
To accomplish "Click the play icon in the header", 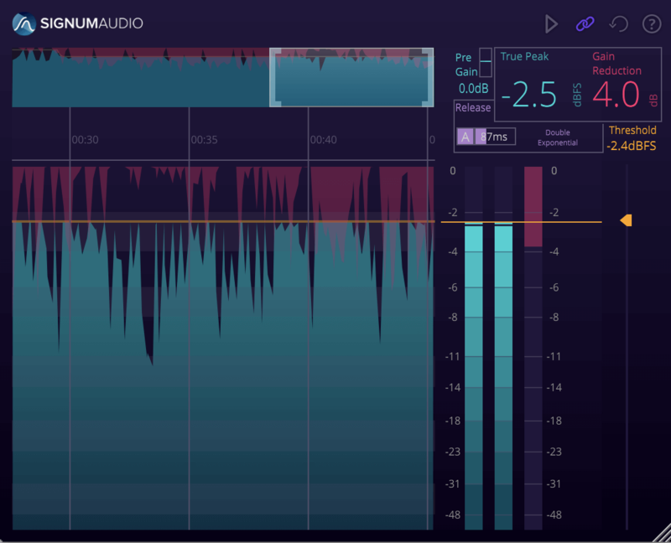I will click(551, 24).
